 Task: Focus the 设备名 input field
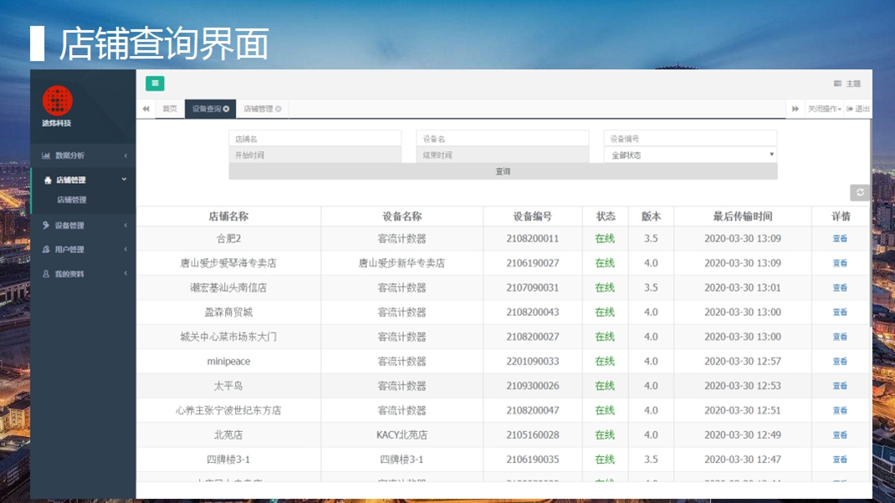click(x=503, y=139)
